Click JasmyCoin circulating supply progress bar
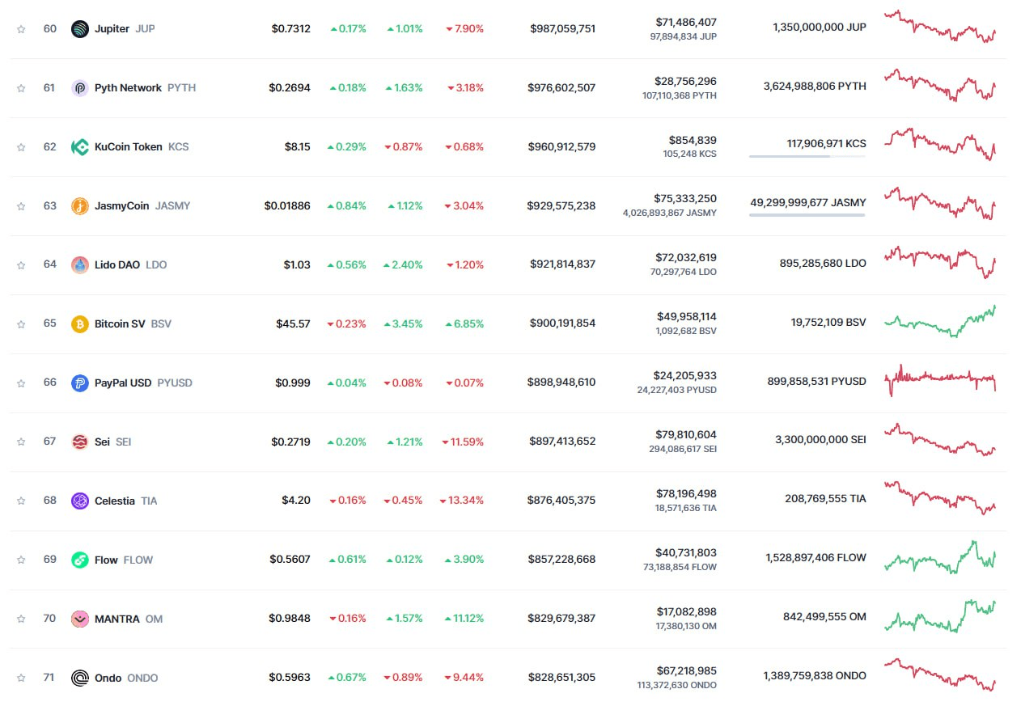Screen dimensions: 1021x706 pos(807,215)
